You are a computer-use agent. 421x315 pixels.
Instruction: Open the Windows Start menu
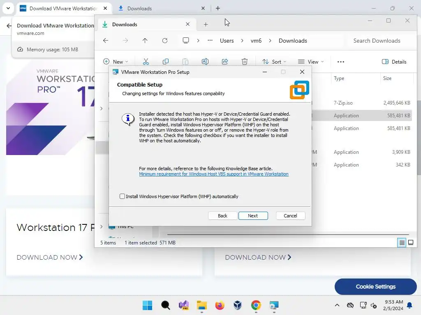pos(148,305)
